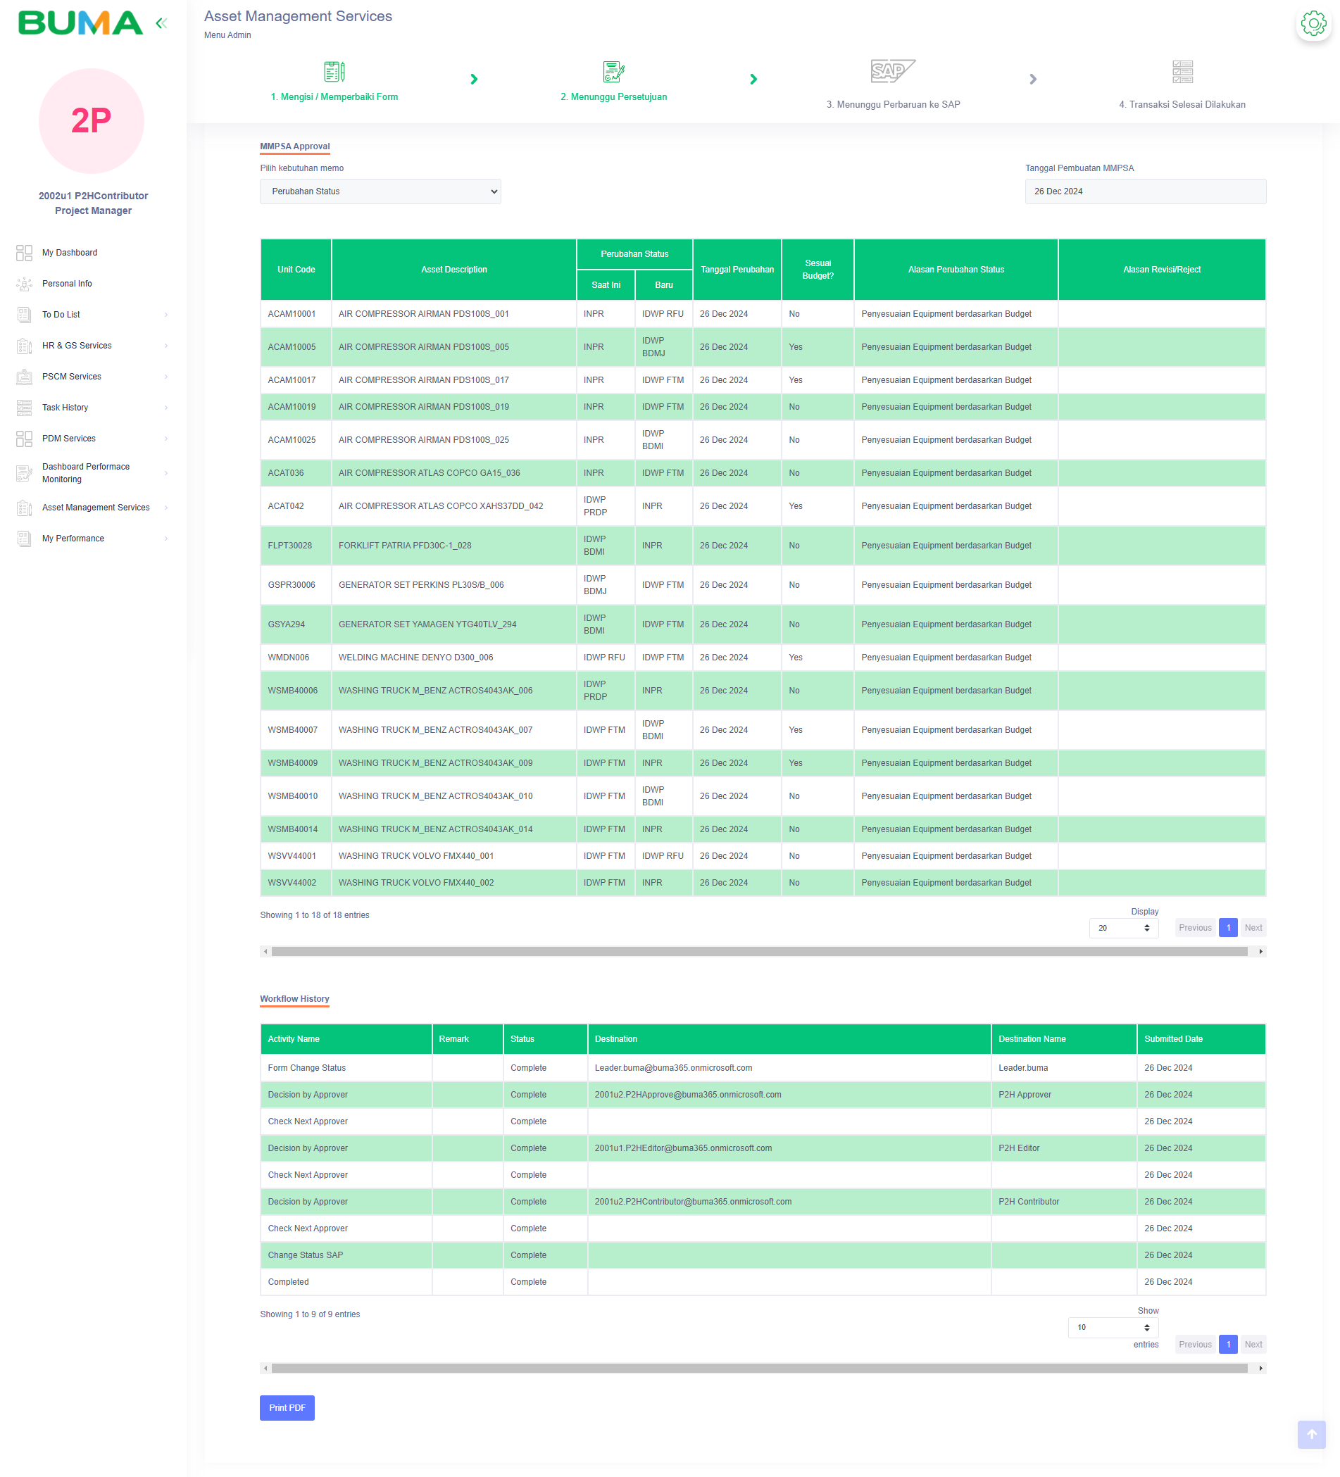Click the Print PDF button
Viewport: 1340px width, 1477px height.
[287, 1407]
